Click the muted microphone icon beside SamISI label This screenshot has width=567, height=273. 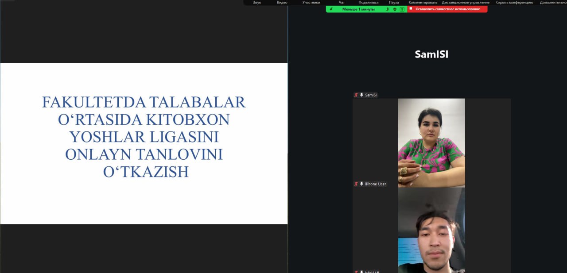(356, 95)
